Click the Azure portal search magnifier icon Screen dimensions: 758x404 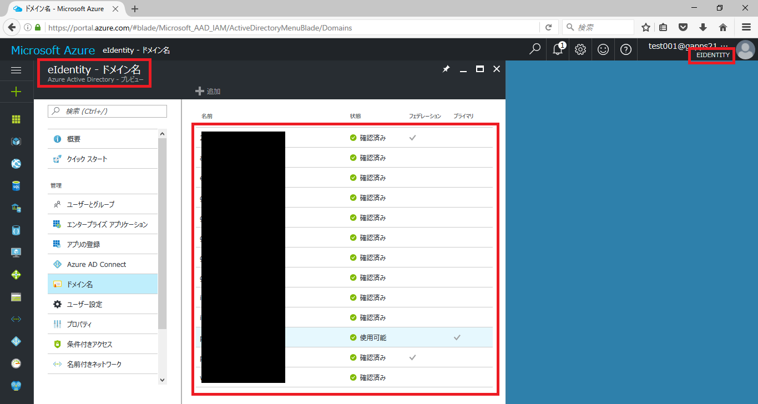(535, 49)
